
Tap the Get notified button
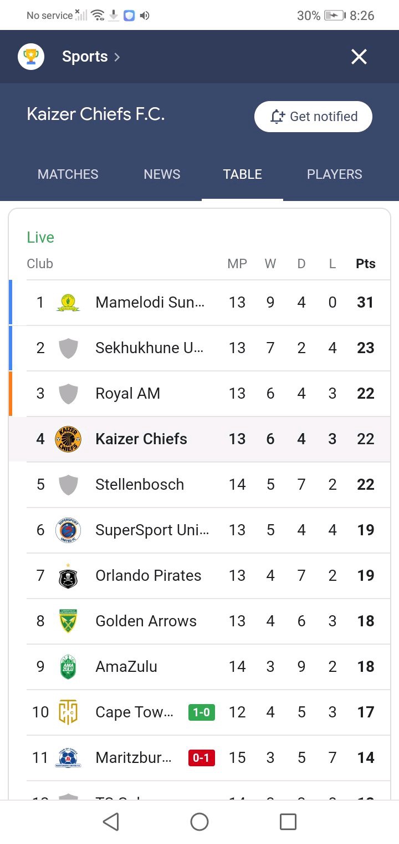click(x=313, y=117)
